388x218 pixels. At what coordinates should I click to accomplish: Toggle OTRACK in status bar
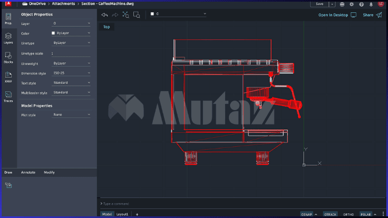(x=330, y=214)
